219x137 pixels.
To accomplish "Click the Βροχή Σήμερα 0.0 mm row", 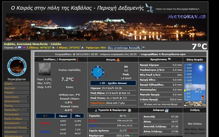I will coord(161,65).
